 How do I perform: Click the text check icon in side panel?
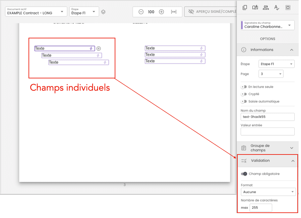pyautogui.click(x=276, y=8)
